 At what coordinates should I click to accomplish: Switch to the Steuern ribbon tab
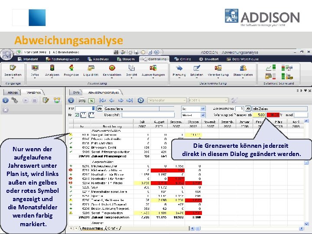tap(126, 59)
